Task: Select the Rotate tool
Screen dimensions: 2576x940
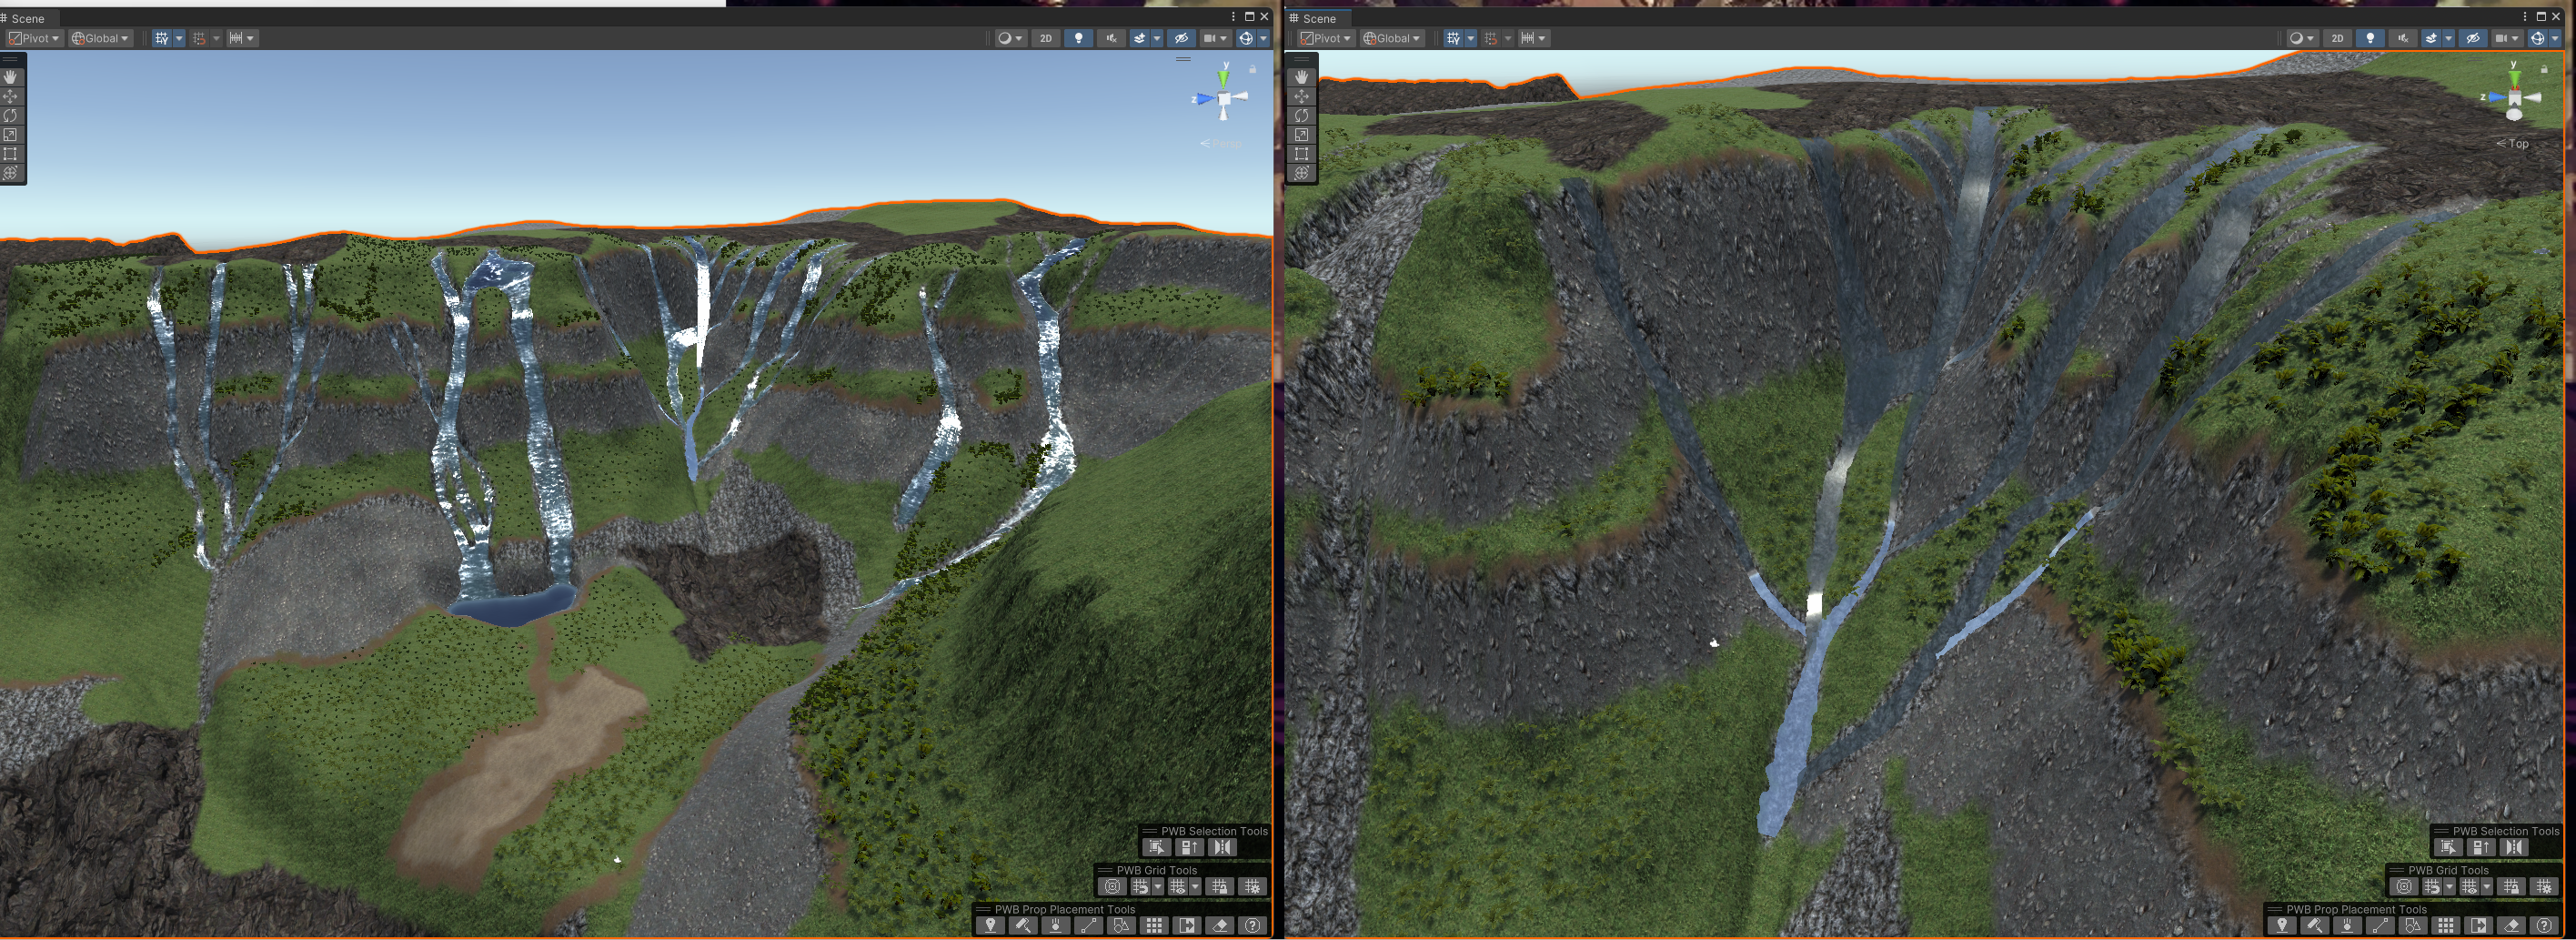Action: point(10,113)
